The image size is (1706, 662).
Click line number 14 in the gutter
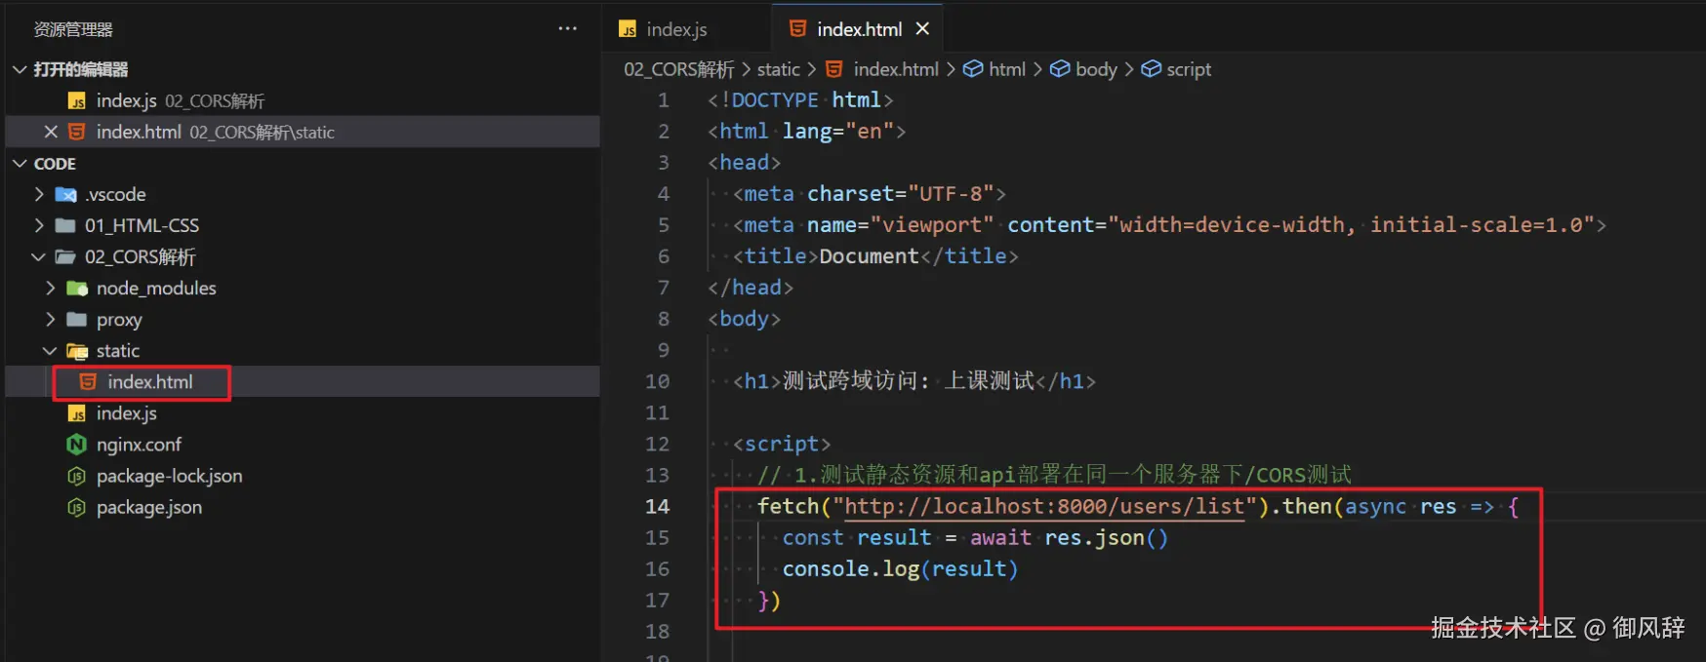(x=657, y=506)
